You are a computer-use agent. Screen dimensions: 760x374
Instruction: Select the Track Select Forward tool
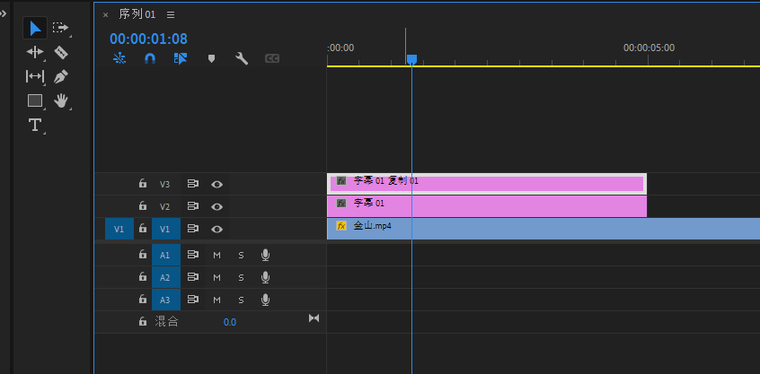pos(61,29)
